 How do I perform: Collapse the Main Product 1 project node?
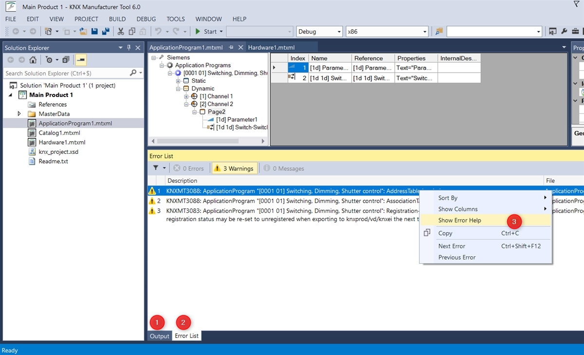pyautogui.click(x=11, y=95)
